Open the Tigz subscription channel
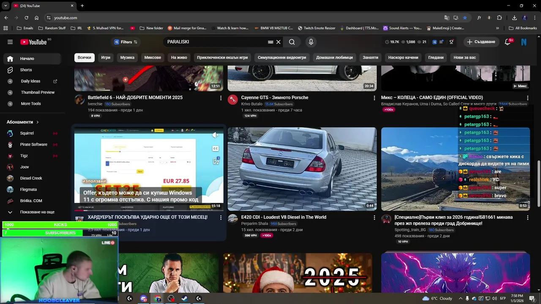Screen dimensions: 541x304 pyautogui.click(x=32, y=156)
